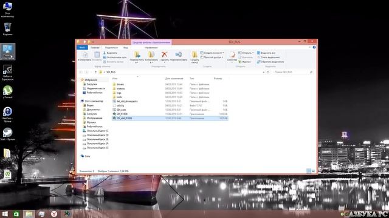Image resolution: width=389 pixels, height=218 pixels.
Task: Switch to the Поделиться ribbon tab
Action: 111,47
